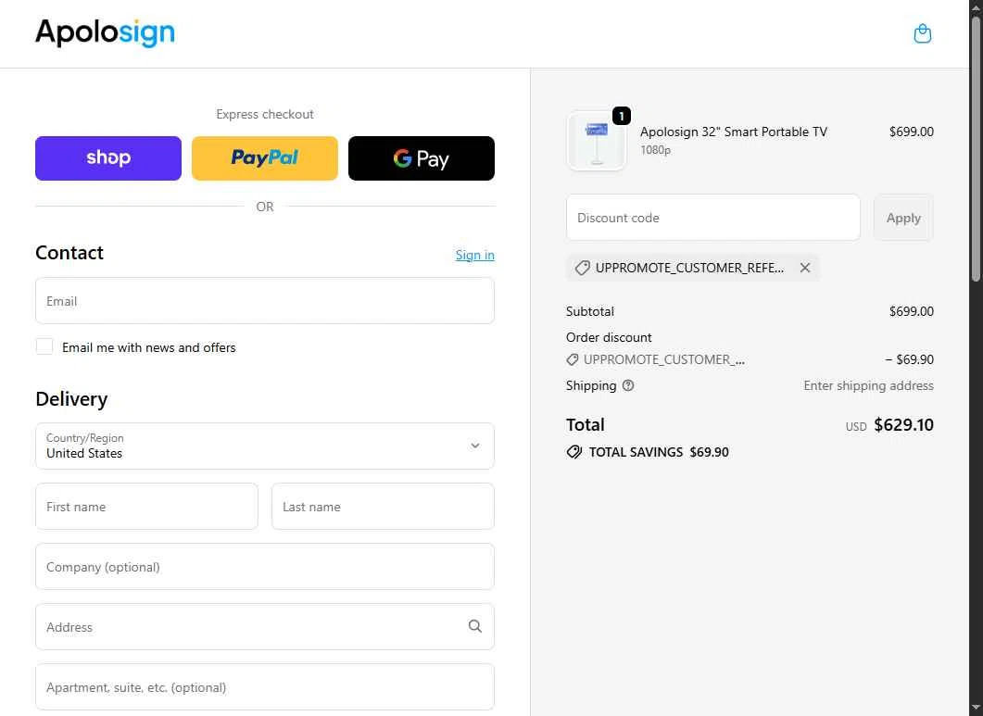
Task: Click the Sign in link
Action: pos(474,255)
